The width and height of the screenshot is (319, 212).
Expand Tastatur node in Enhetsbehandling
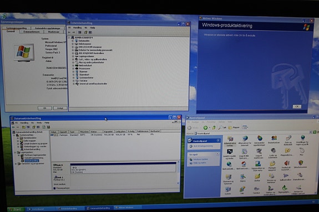point(73,81)
